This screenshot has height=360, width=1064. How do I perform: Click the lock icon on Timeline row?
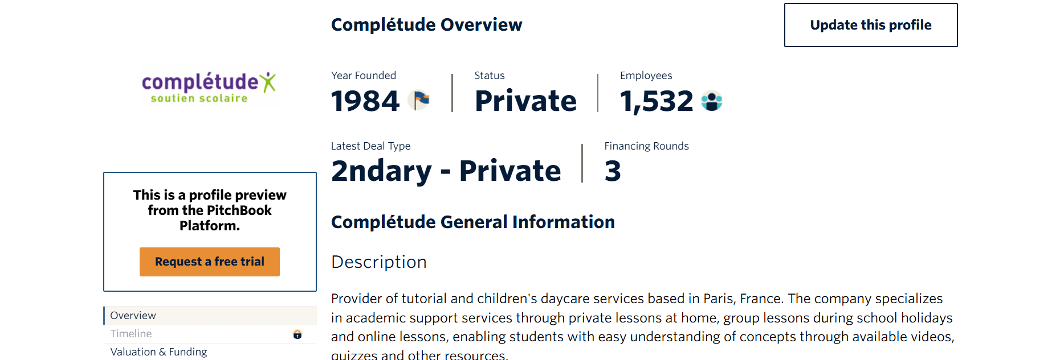click(297, 334)
